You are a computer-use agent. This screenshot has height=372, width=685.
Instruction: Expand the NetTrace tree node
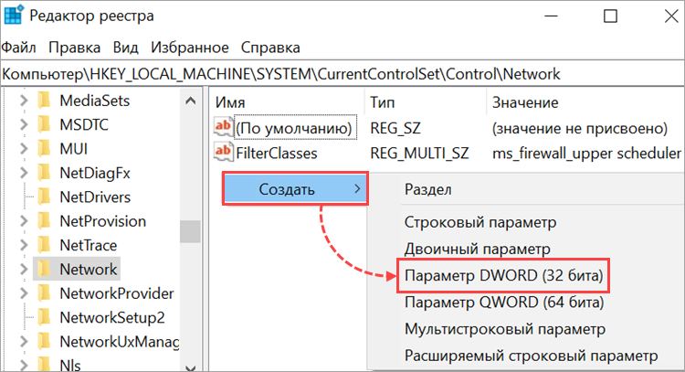pyautogui.click(x=24, y=245)
